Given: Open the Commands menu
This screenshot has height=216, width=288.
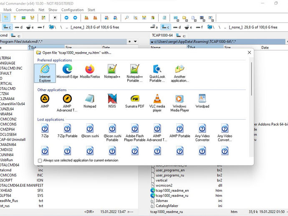Looking at the screenshot, I should [x=25, y=10].
